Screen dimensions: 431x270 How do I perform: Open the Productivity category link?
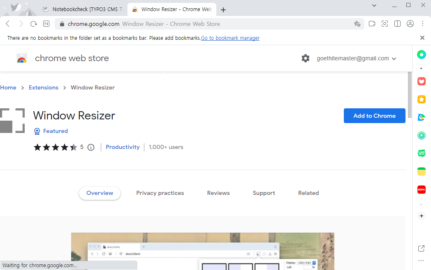123,147
